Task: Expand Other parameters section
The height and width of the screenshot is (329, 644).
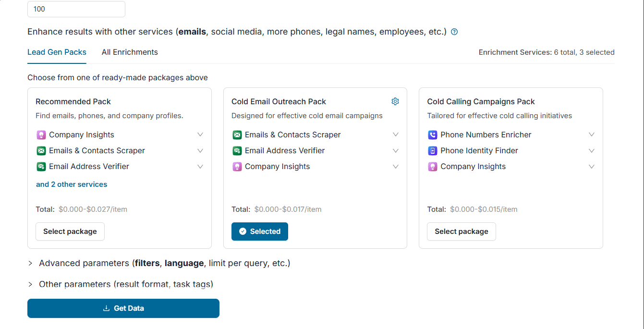Action: tap(121, 284)
